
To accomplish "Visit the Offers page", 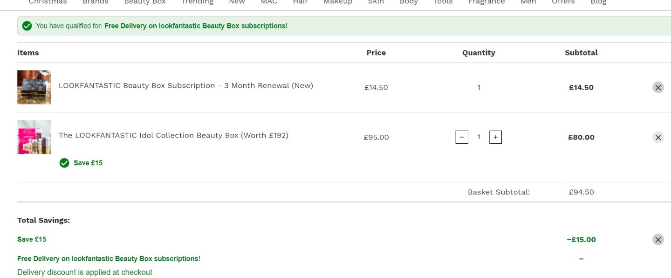I will pyautogui.click(x=563, y=2).
